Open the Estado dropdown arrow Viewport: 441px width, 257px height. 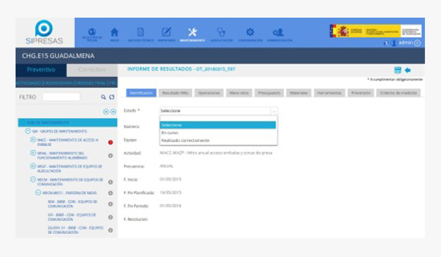(x=274, y=111)
